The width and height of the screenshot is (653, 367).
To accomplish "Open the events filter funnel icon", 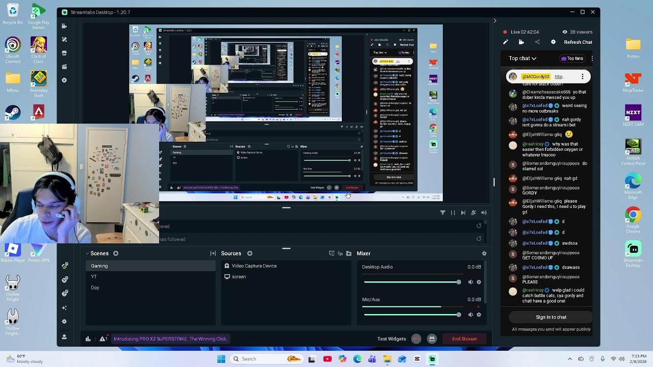I will [x=442, y=213].
